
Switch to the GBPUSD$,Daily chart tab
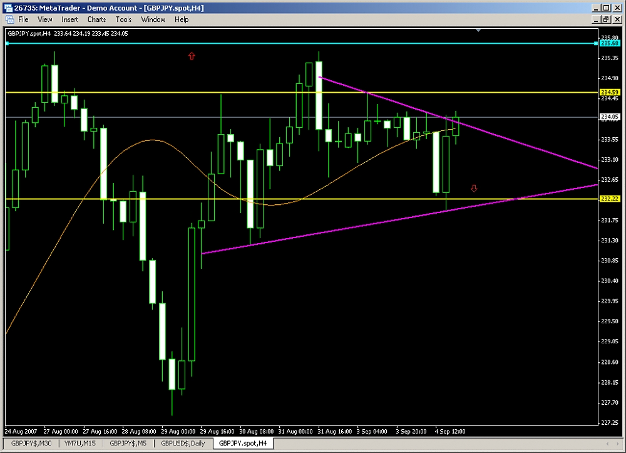pos(182,443)
